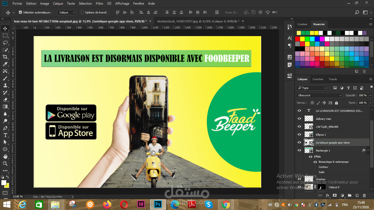Click the Satin effect entry
Screen dimensions: 374x210
click(x=322, y=172)
